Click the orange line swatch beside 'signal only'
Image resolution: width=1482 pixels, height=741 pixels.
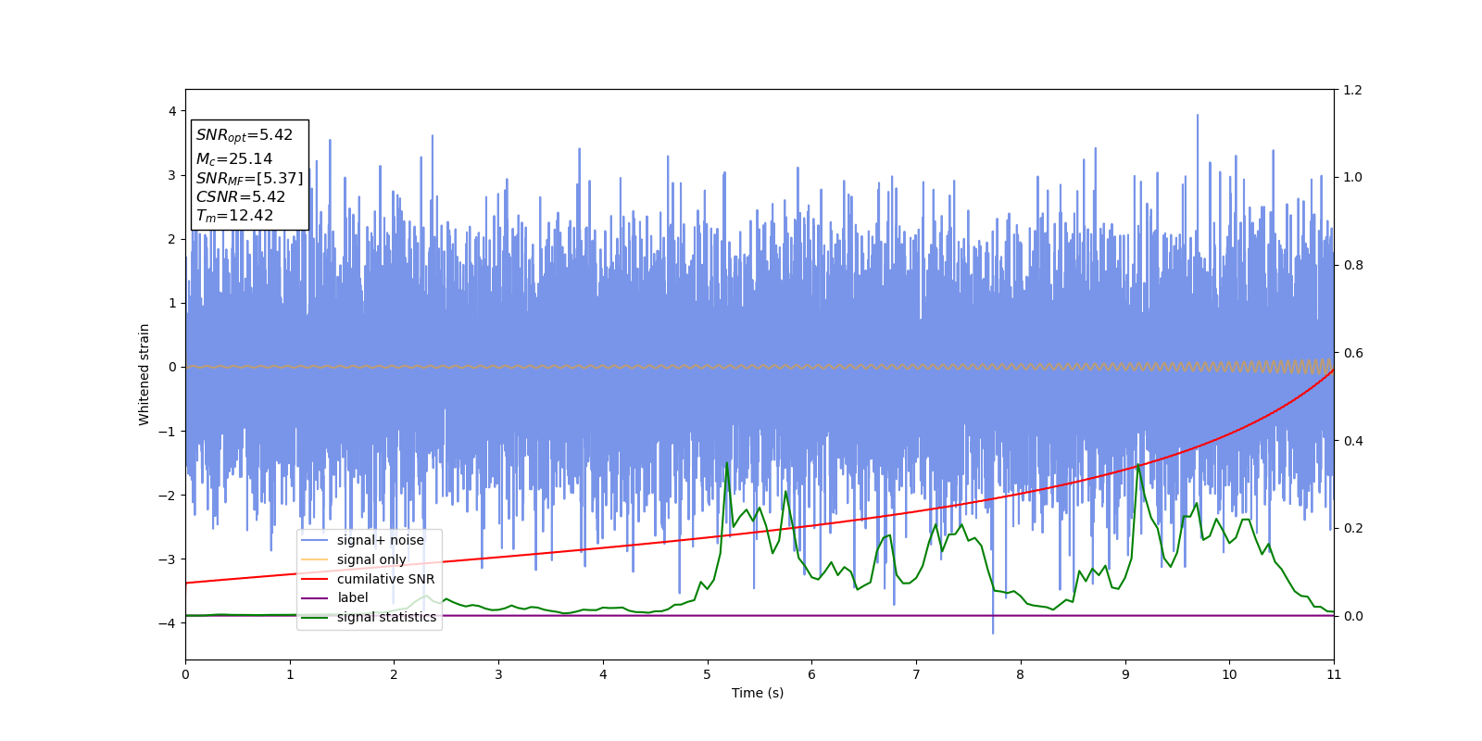[315, 559]
